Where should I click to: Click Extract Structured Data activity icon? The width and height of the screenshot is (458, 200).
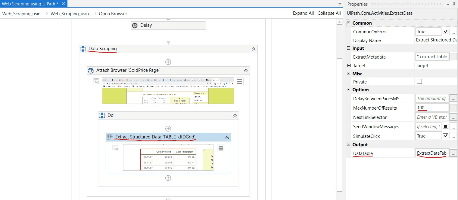110,137
